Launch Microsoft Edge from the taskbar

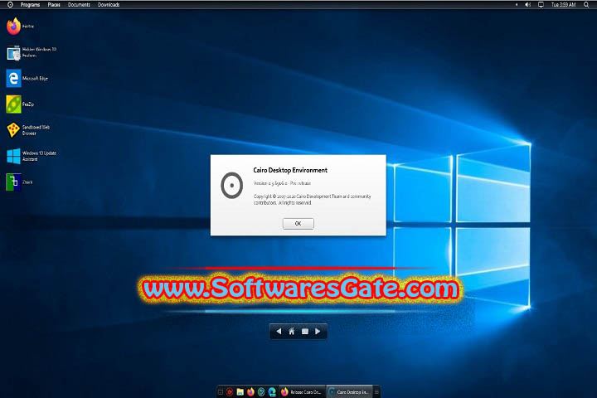(x=272, y=392)
